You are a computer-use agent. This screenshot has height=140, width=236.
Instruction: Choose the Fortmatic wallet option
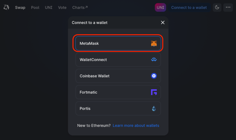[x=118, y=92]
